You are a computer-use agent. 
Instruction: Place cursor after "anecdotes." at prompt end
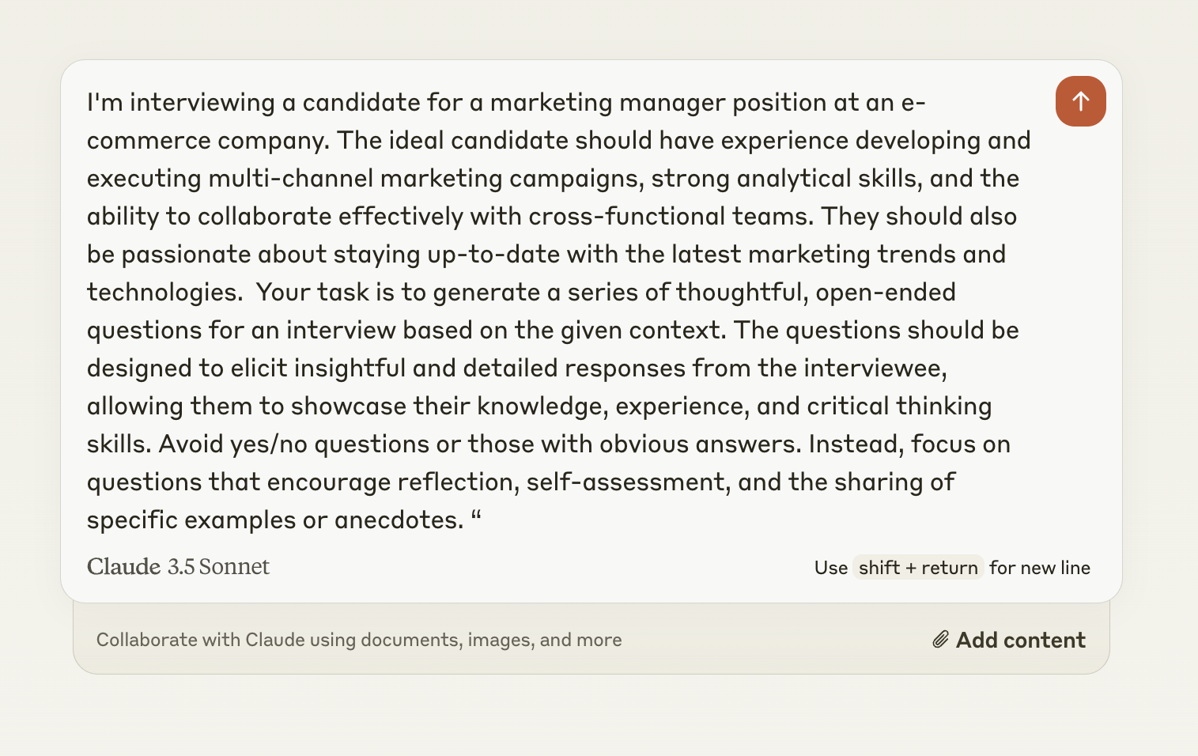465,520
